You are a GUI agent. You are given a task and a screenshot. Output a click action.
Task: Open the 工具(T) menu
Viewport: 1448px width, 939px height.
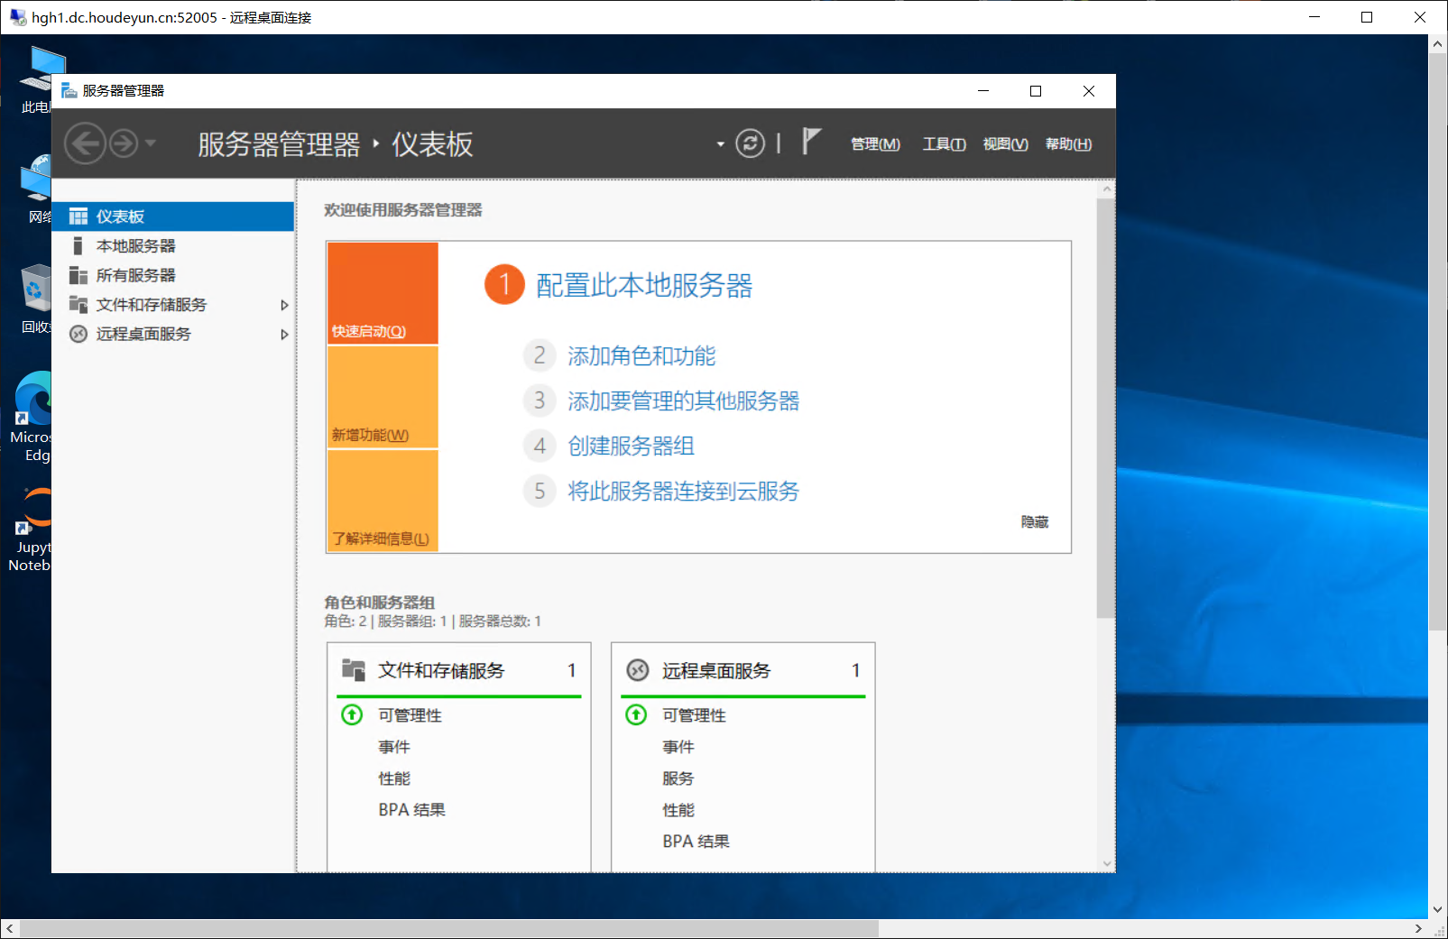[944, 144]
